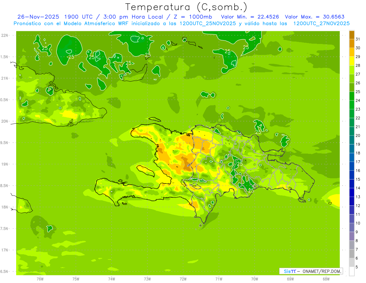
Task: Click 'Valor Max. = 30.6563' value
Action: click(315, 17)
